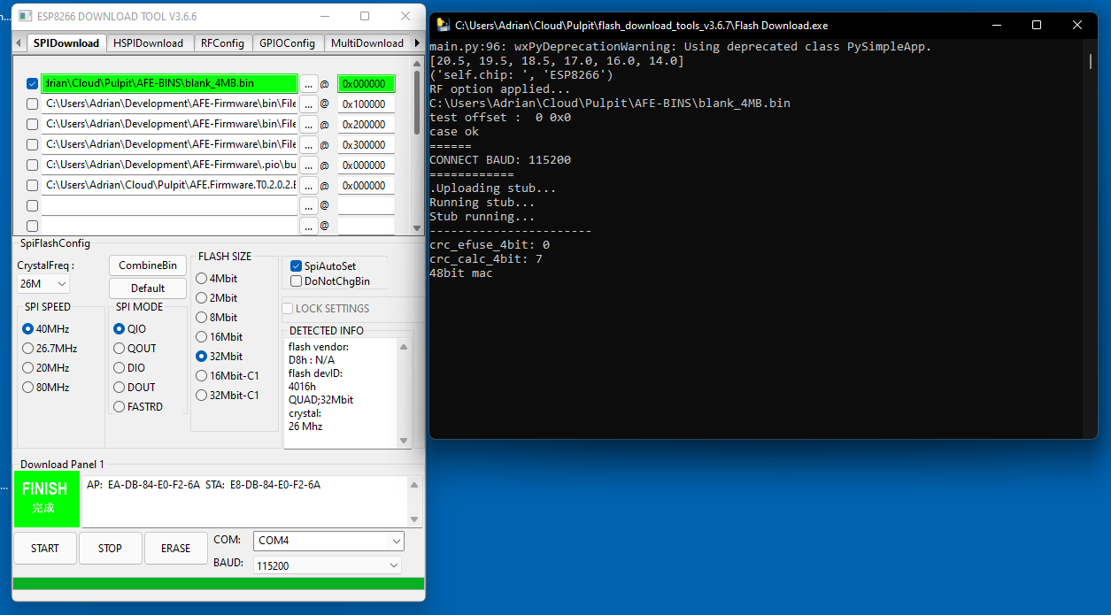Disable the SpiAutoSet checkbox
This screenshot has height=615, width=1111.
coord(297,265)
